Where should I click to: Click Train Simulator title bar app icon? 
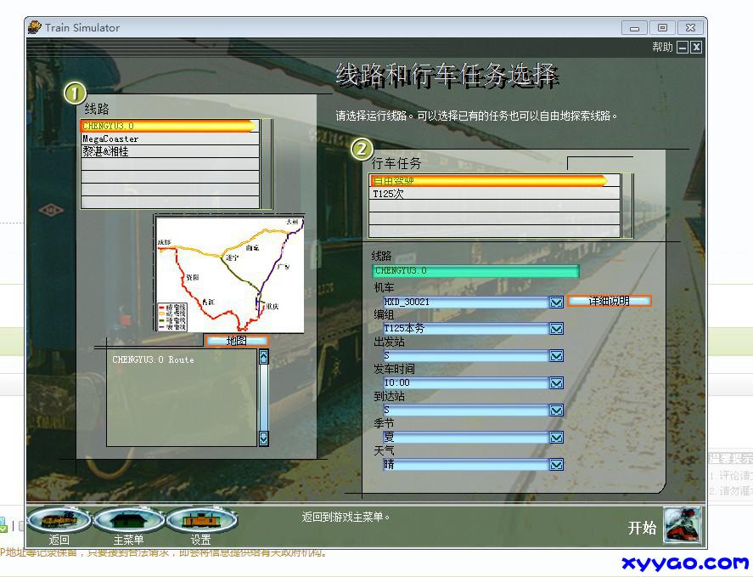point(35,27)
